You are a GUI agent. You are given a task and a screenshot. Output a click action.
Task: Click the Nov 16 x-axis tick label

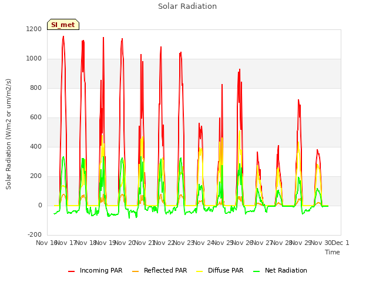(46, 243)
